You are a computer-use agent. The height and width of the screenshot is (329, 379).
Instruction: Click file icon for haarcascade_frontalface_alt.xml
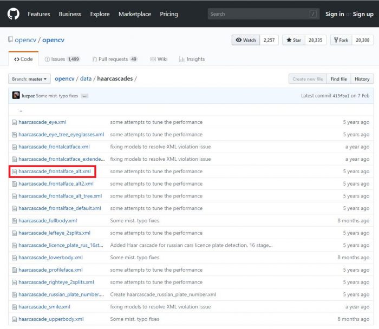click(x=15, y=172)
